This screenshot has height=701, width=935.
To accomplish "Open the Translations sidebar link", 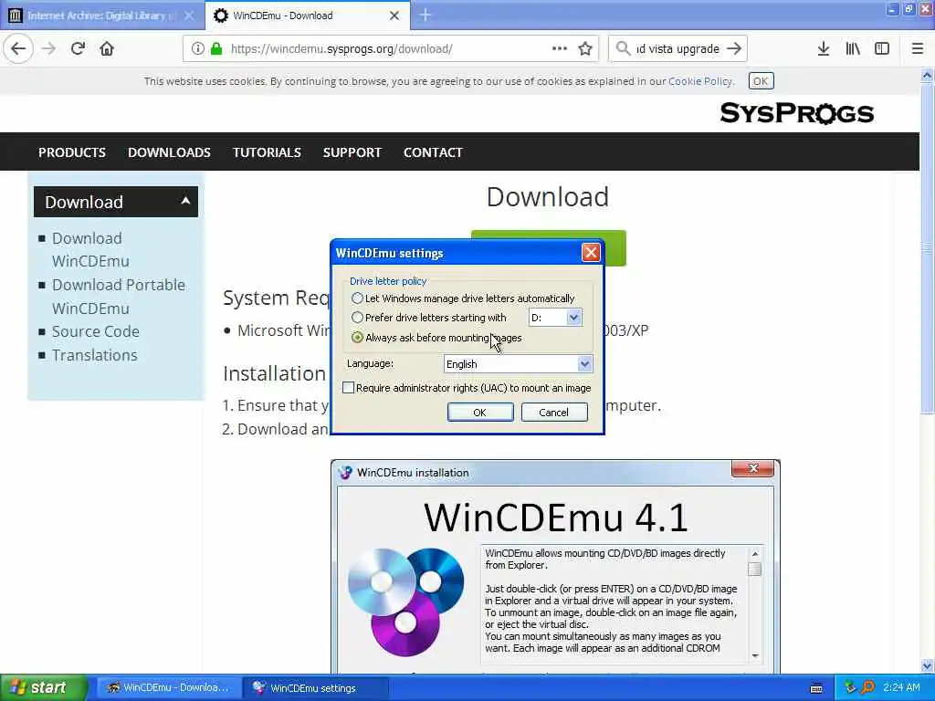I will pyautogui.click(x=94, y=355).
